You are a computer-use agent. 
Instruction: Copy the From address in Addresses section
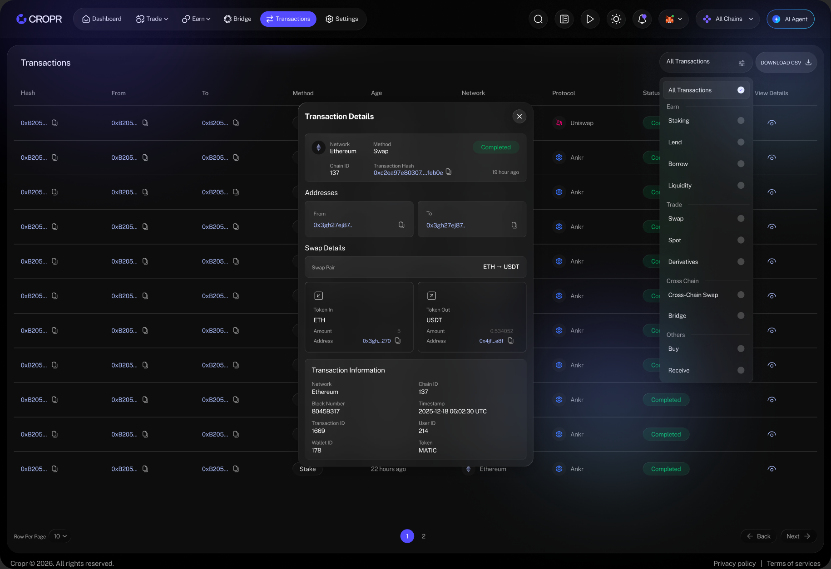pyautogui.click(x=401, y=225)
